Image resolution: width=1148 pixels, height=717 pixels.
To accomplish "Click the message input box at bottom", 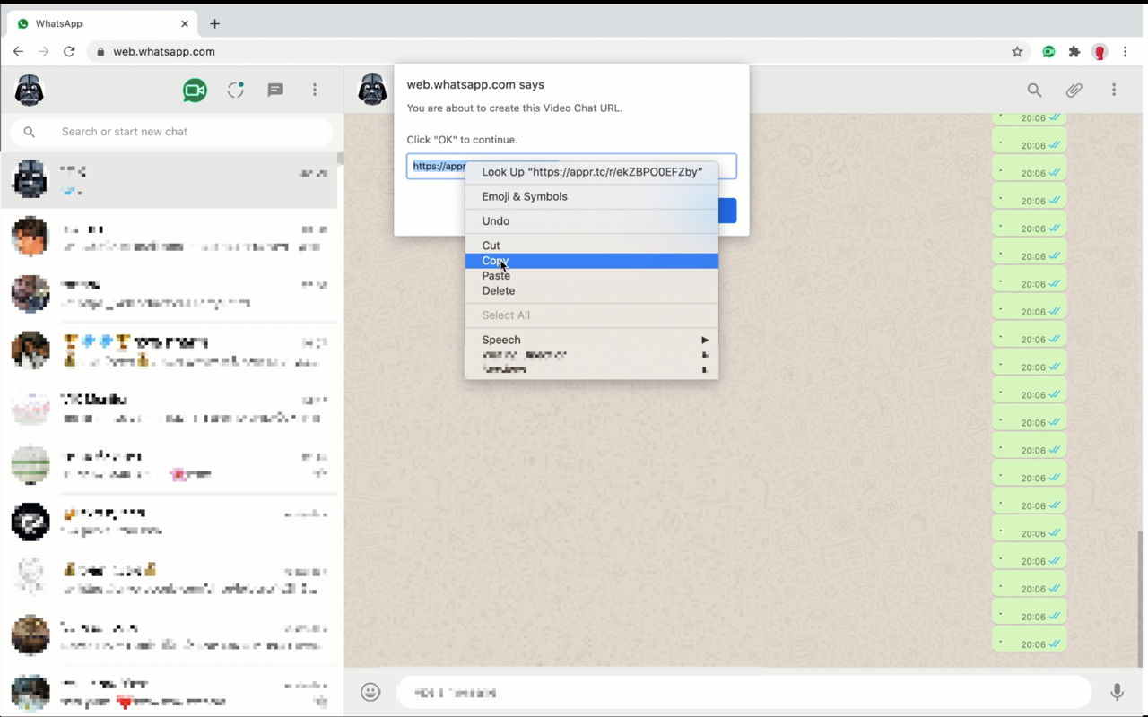I will 744,692.
